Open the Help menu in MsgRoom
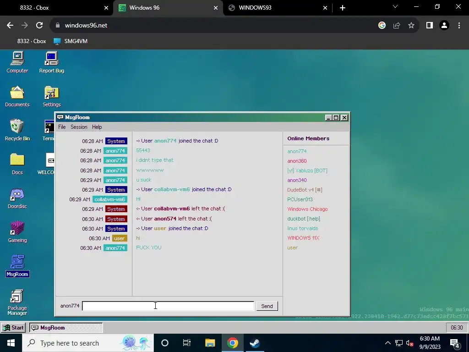 97,127
